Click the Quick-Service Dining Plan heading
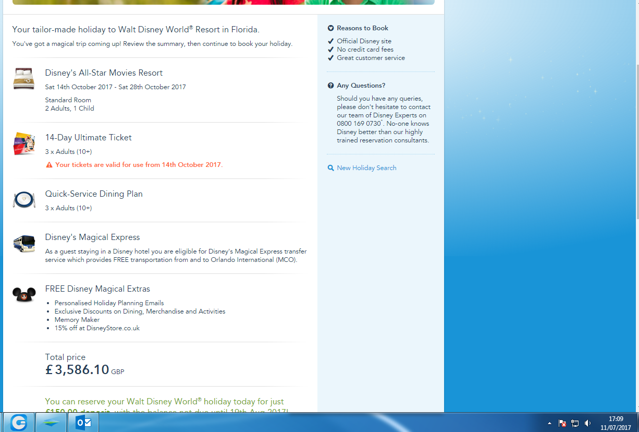639x432 pixels. point(94,194)
